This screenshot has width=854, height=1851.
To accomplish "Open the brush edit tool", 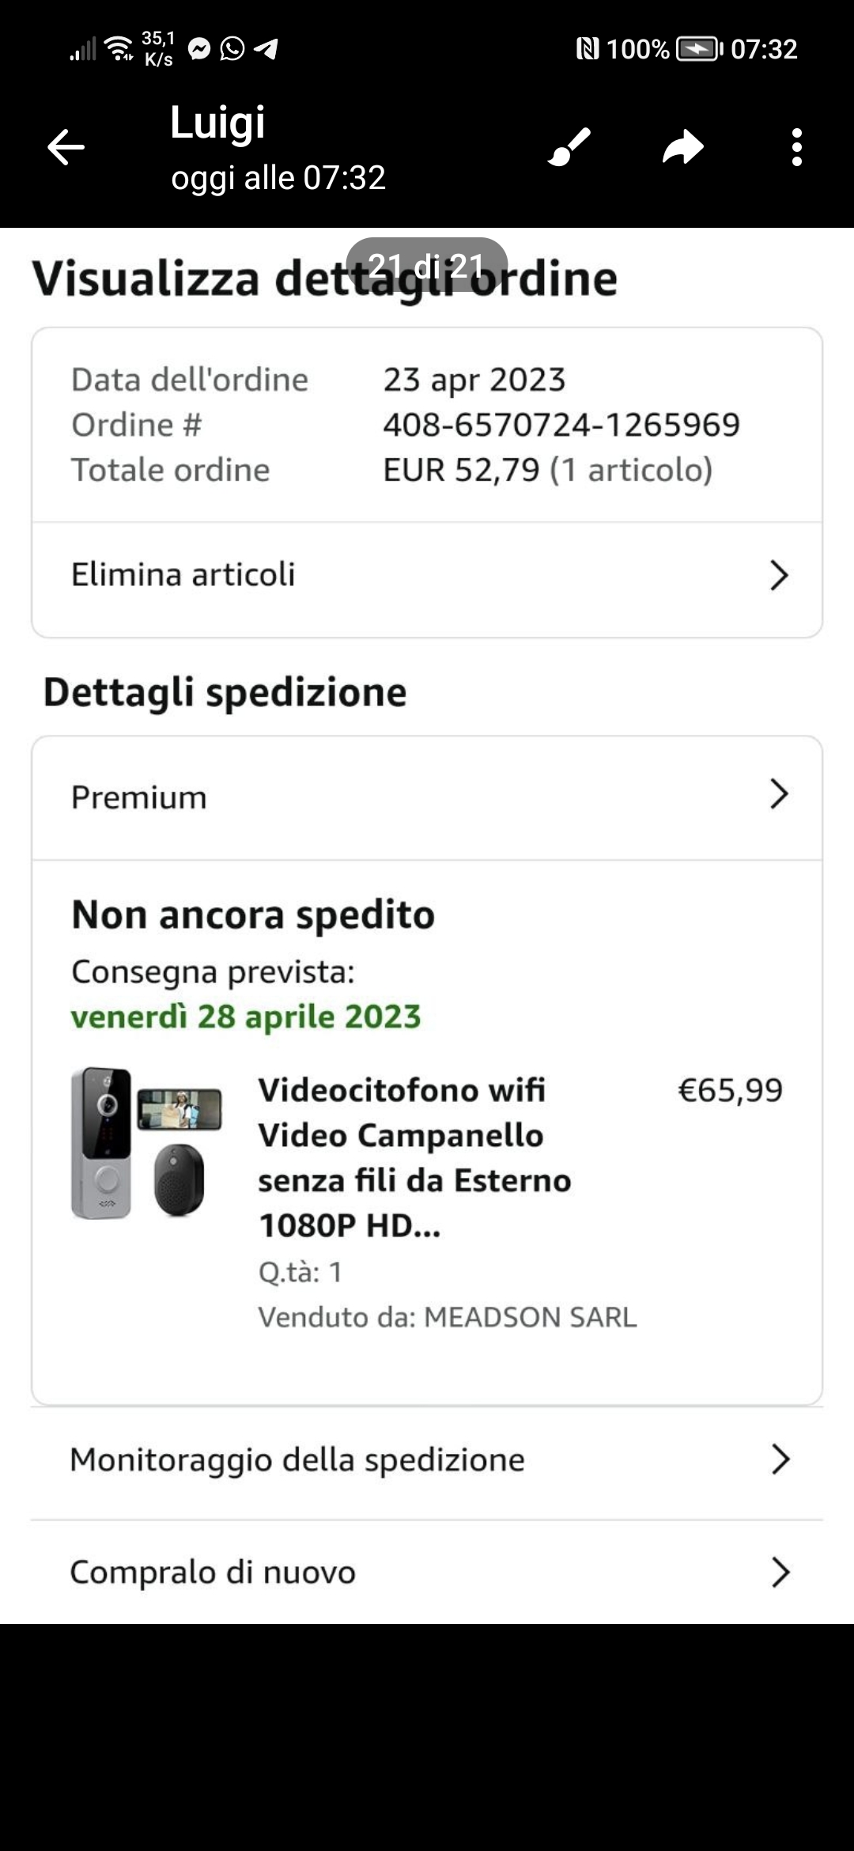I will click(569, 147).
